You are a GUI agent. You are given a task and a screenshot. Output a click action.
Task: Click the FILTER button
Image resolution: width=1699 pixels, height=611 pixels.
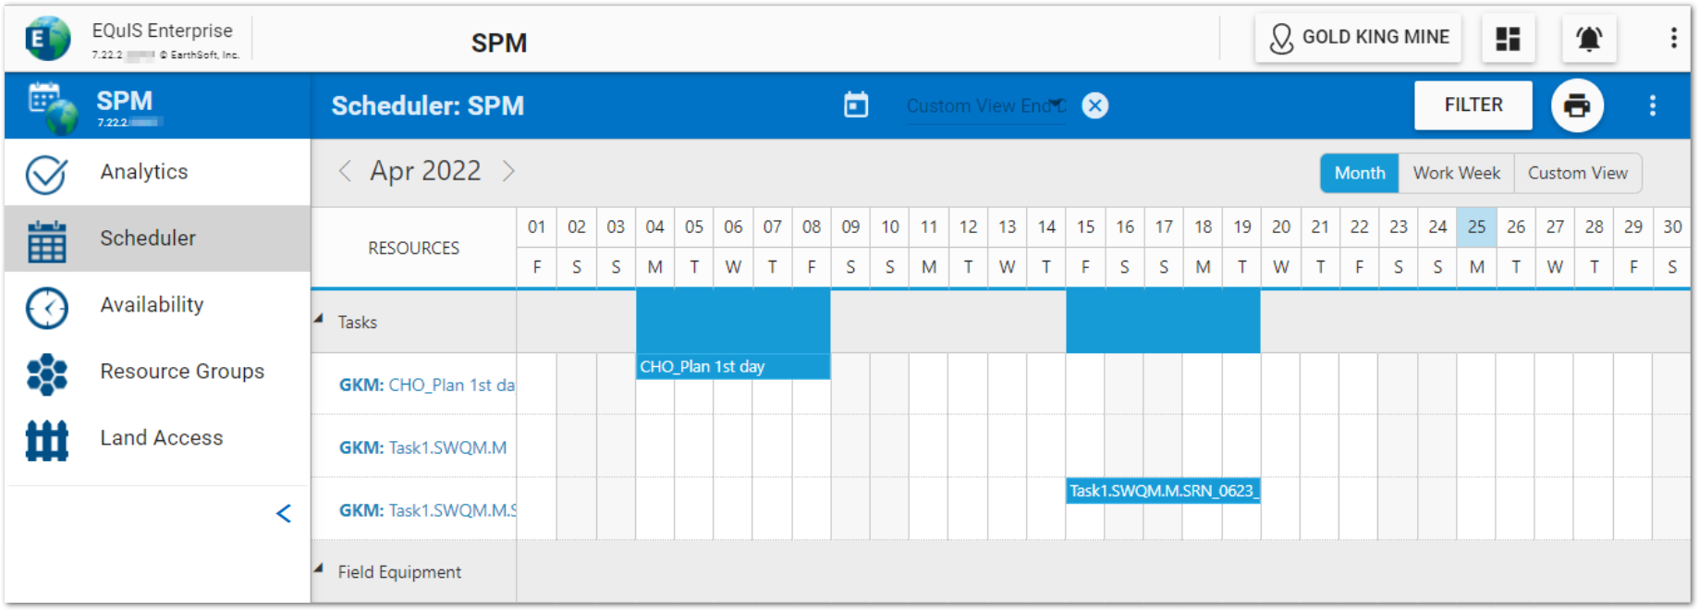(1473, 104)
